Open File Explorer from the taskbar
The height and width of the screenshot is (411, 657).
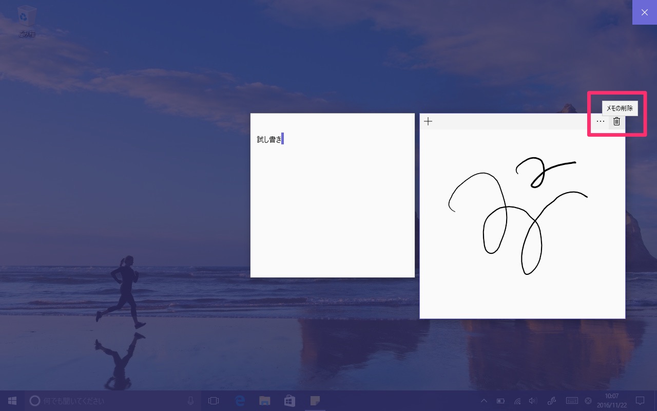point(264,401)
